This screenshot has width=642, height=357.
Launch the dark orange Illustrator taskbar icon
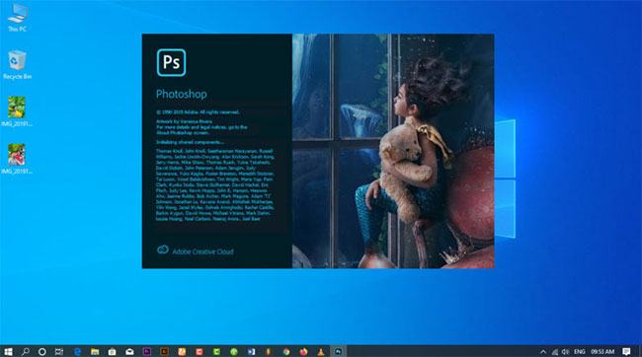click(x=164, y=351)
